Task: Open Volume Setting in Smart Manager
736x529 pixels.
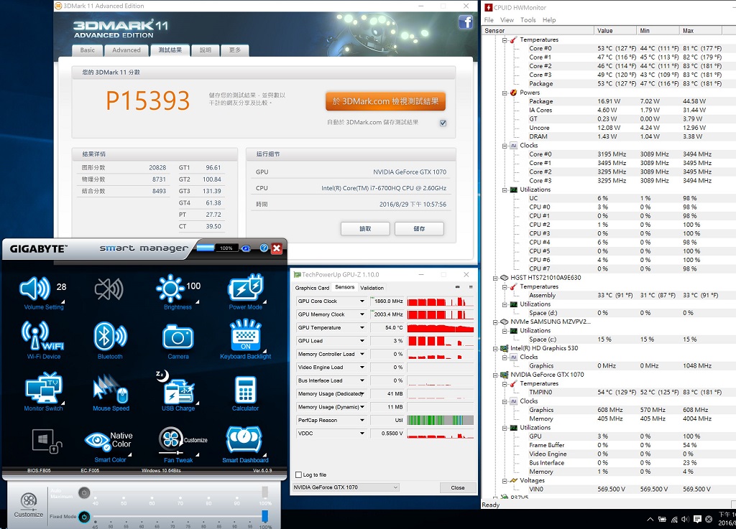Action: (x=35, y=289)
